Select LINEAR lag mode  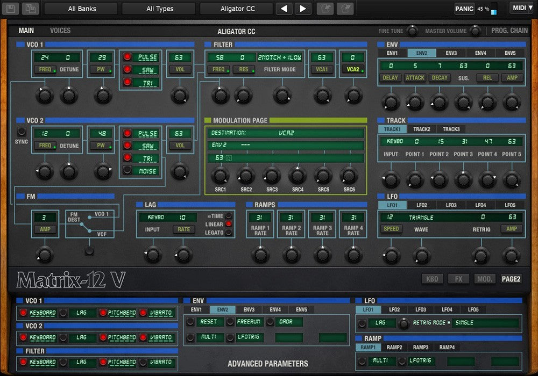pyautogui.click(x=229, y=224)
